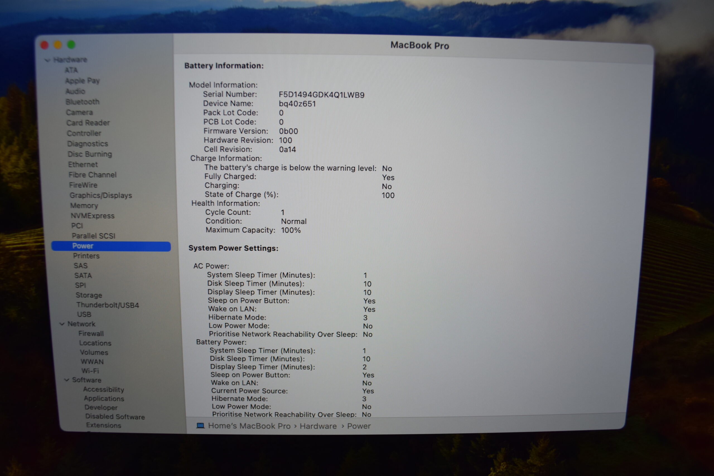Click the device name bq40z651
714x476 pixels.
click(297, 104)
